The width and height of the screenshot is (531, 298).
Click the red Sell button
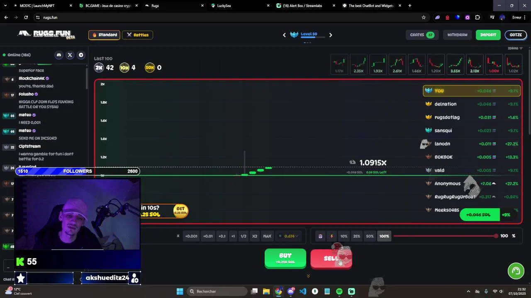pyautogui.click(x=331, y=259)
